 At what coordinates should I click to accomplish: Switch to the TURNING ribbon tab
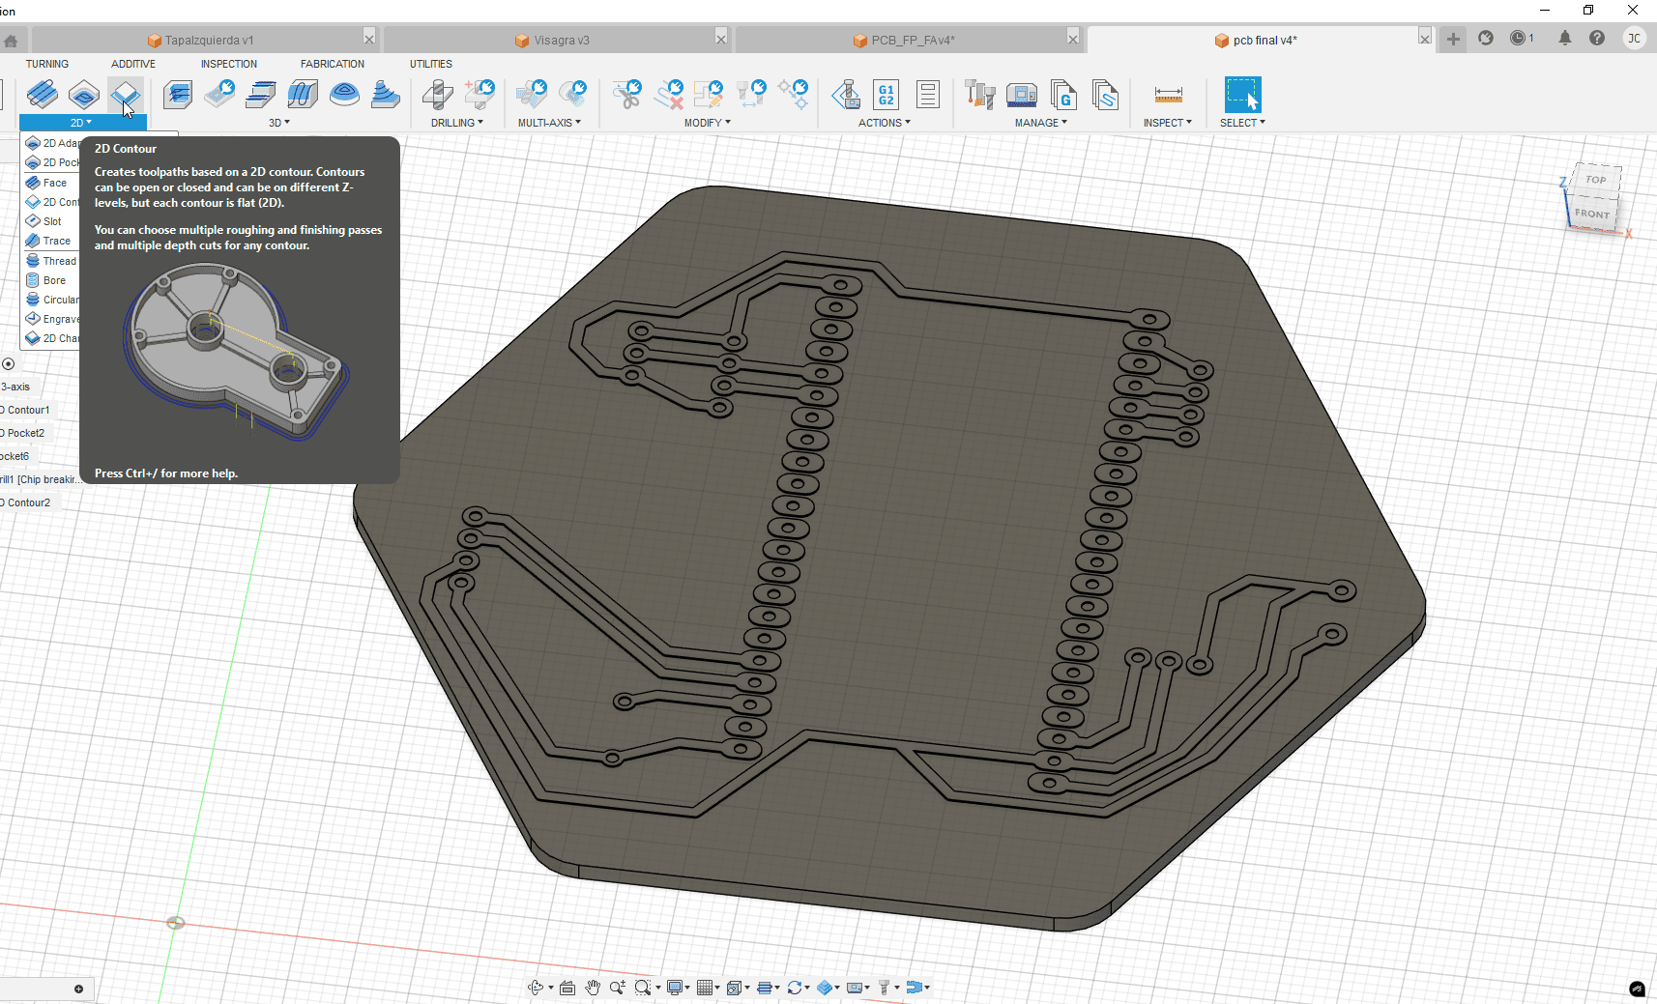(x=47, y=64)
